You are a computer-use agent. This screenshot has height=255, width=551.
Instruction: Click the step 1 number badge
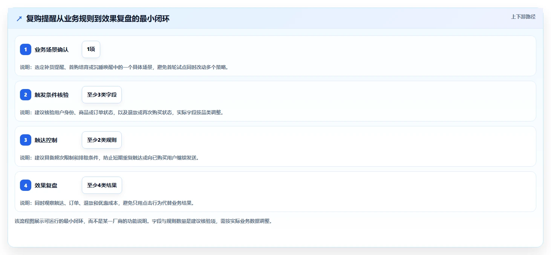(x=26, y=49)
